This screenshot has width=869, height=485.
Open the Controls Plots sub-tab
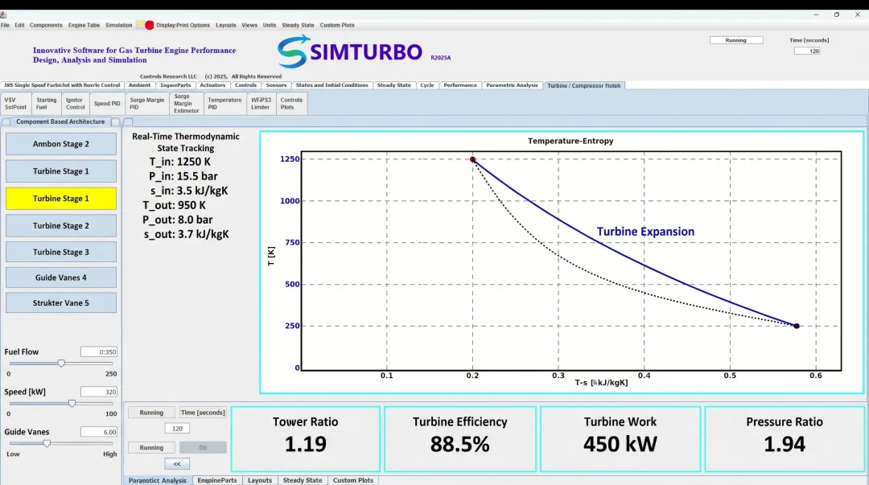pos(291,104)
